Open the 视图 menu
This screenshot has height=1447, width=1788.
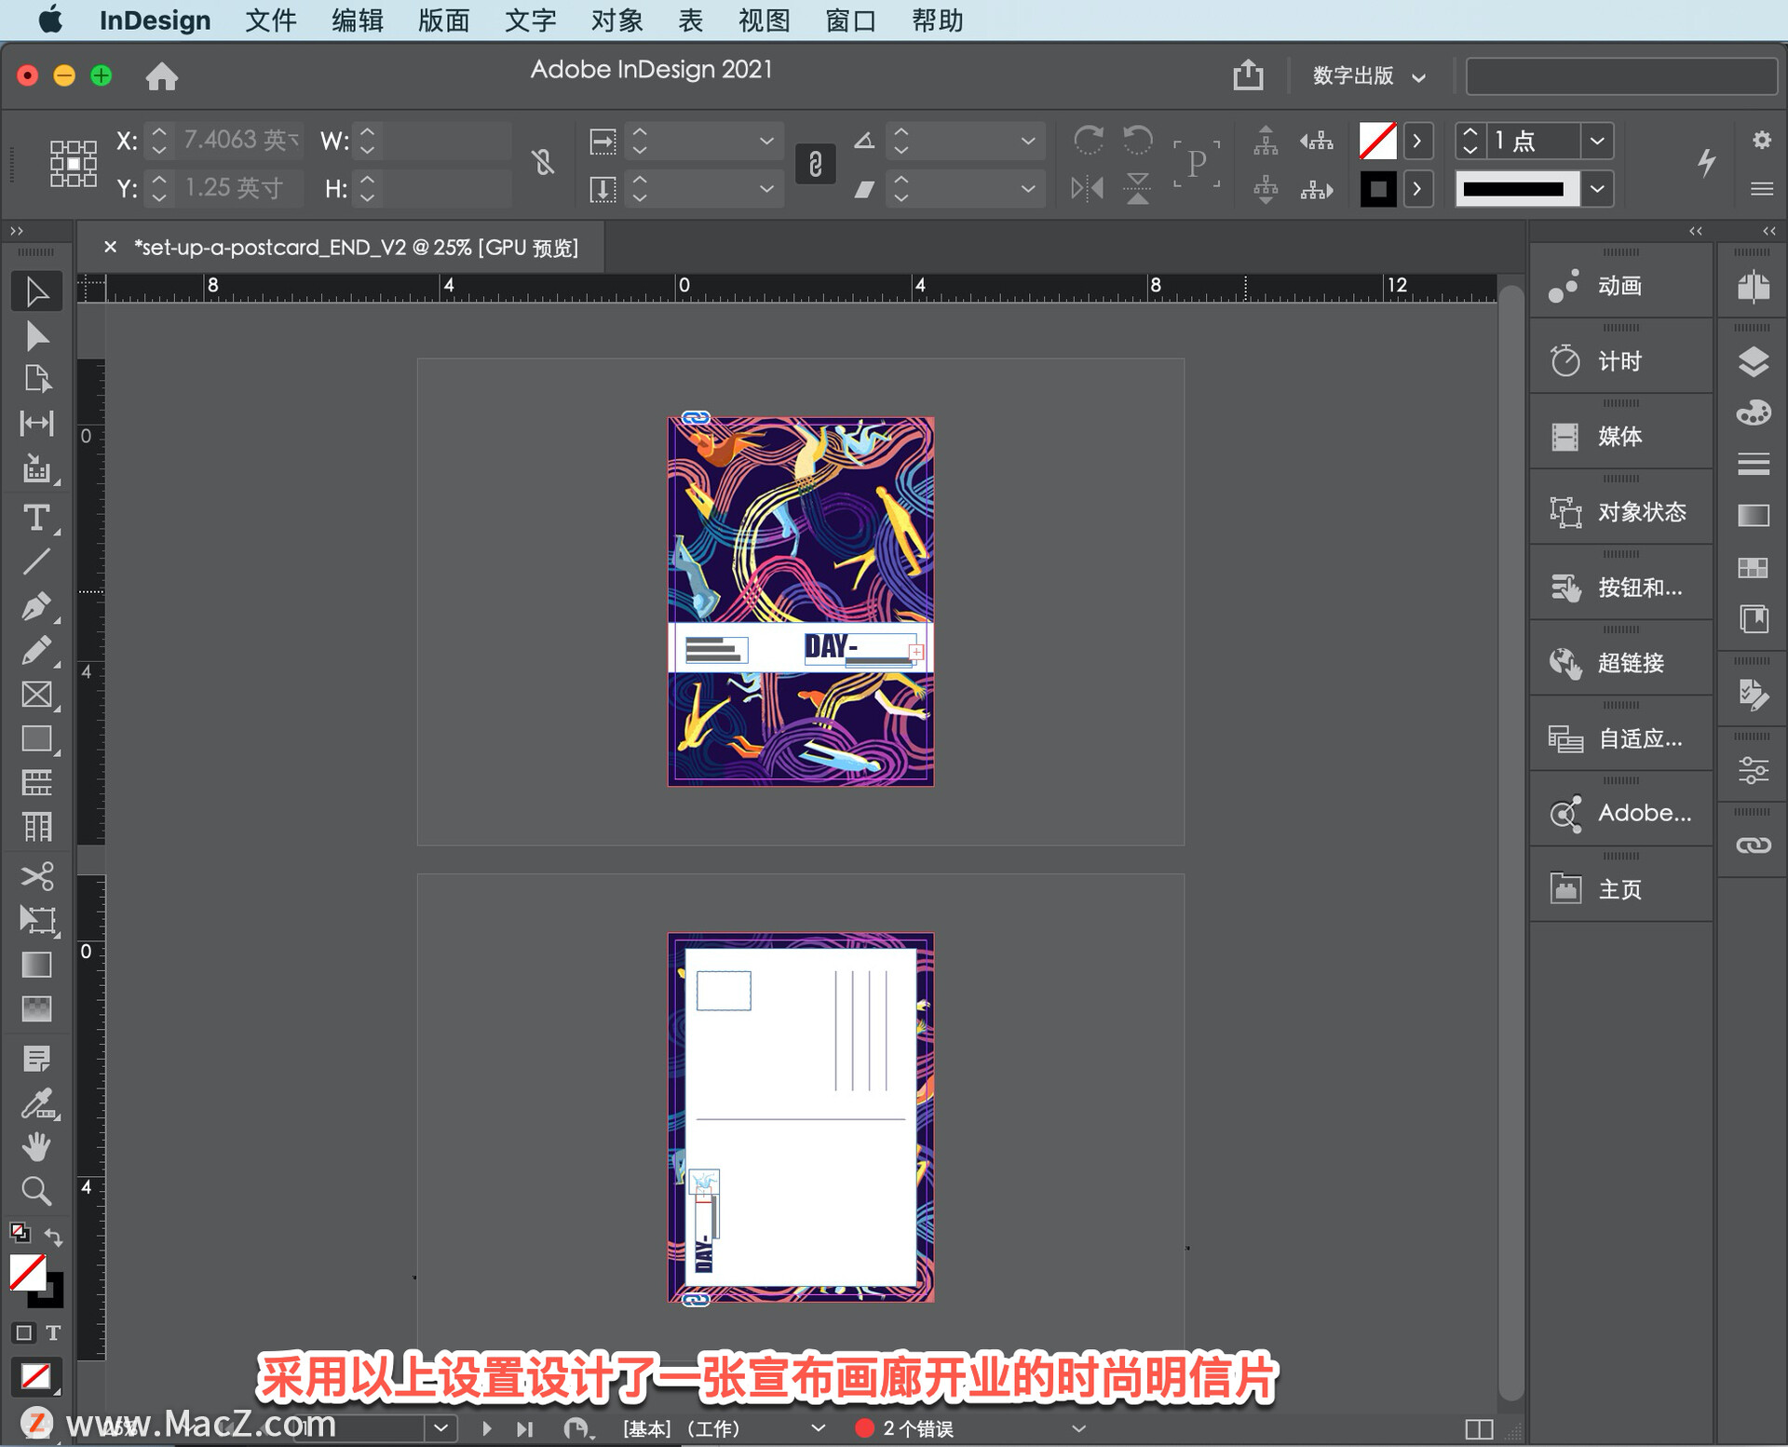pos(764,20)
